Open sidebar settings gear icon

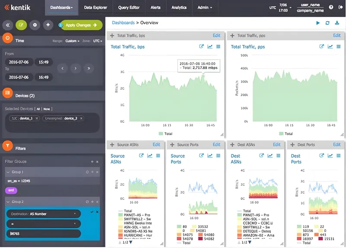(x=35, y=25)
